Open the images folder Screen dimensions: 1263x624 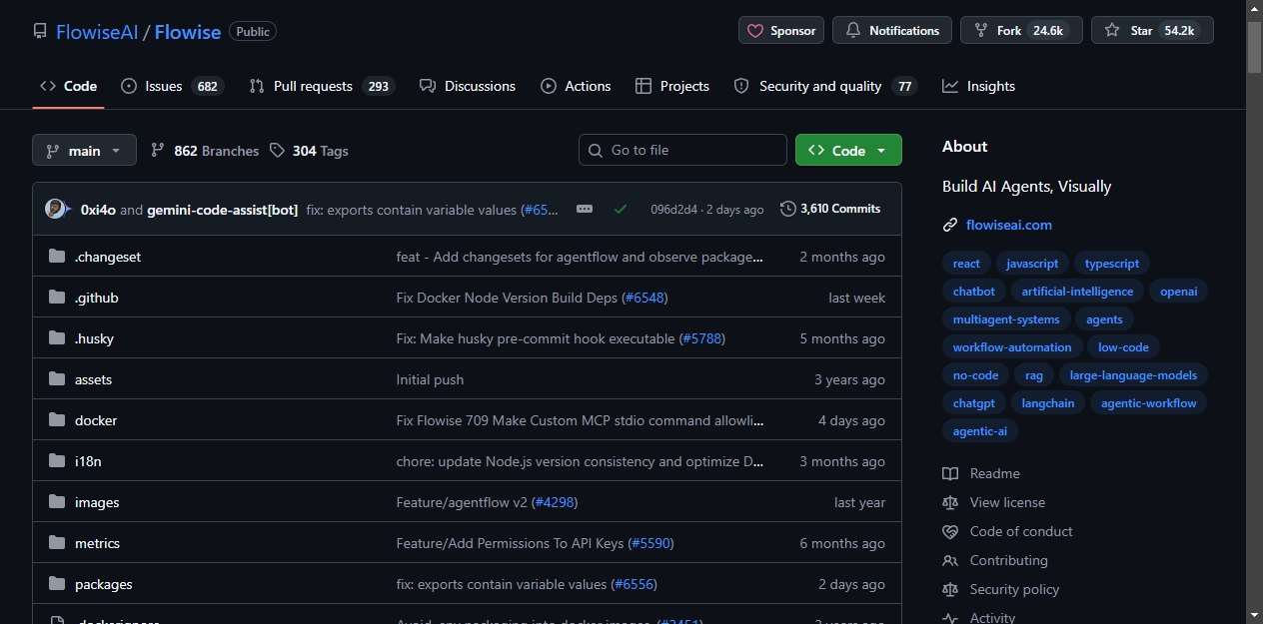[x=97, y=502]
